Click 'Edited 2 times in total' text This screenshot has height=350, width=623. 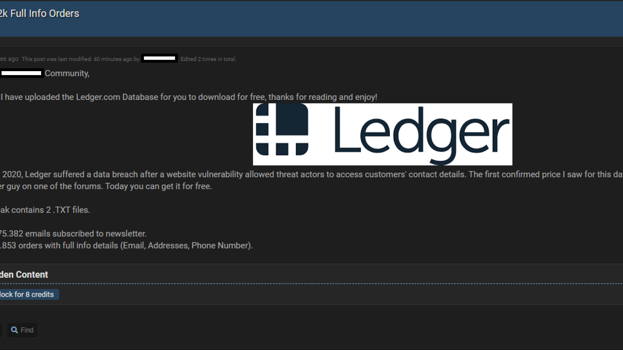[208, 59]
